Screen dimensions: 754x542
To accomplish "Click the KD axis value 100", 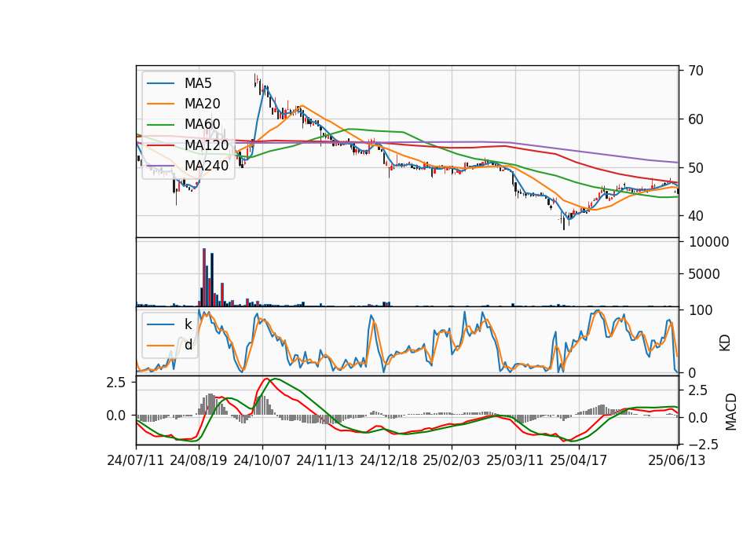I will pos(700,310).
